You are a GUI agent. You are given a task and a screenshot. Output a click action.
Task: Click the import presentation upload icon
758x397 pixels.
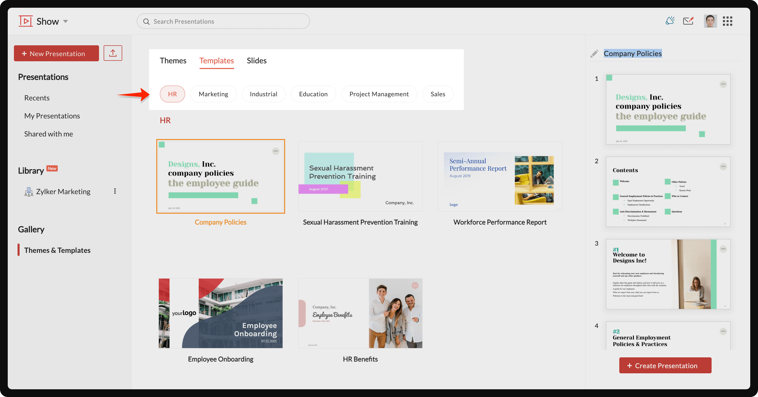click(113, 53)
